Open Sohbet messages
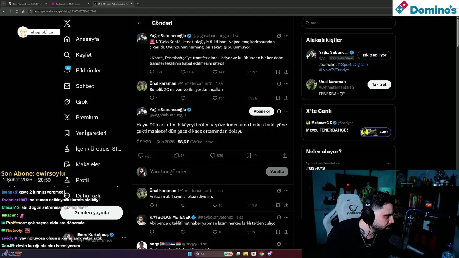 pos(79,86)
